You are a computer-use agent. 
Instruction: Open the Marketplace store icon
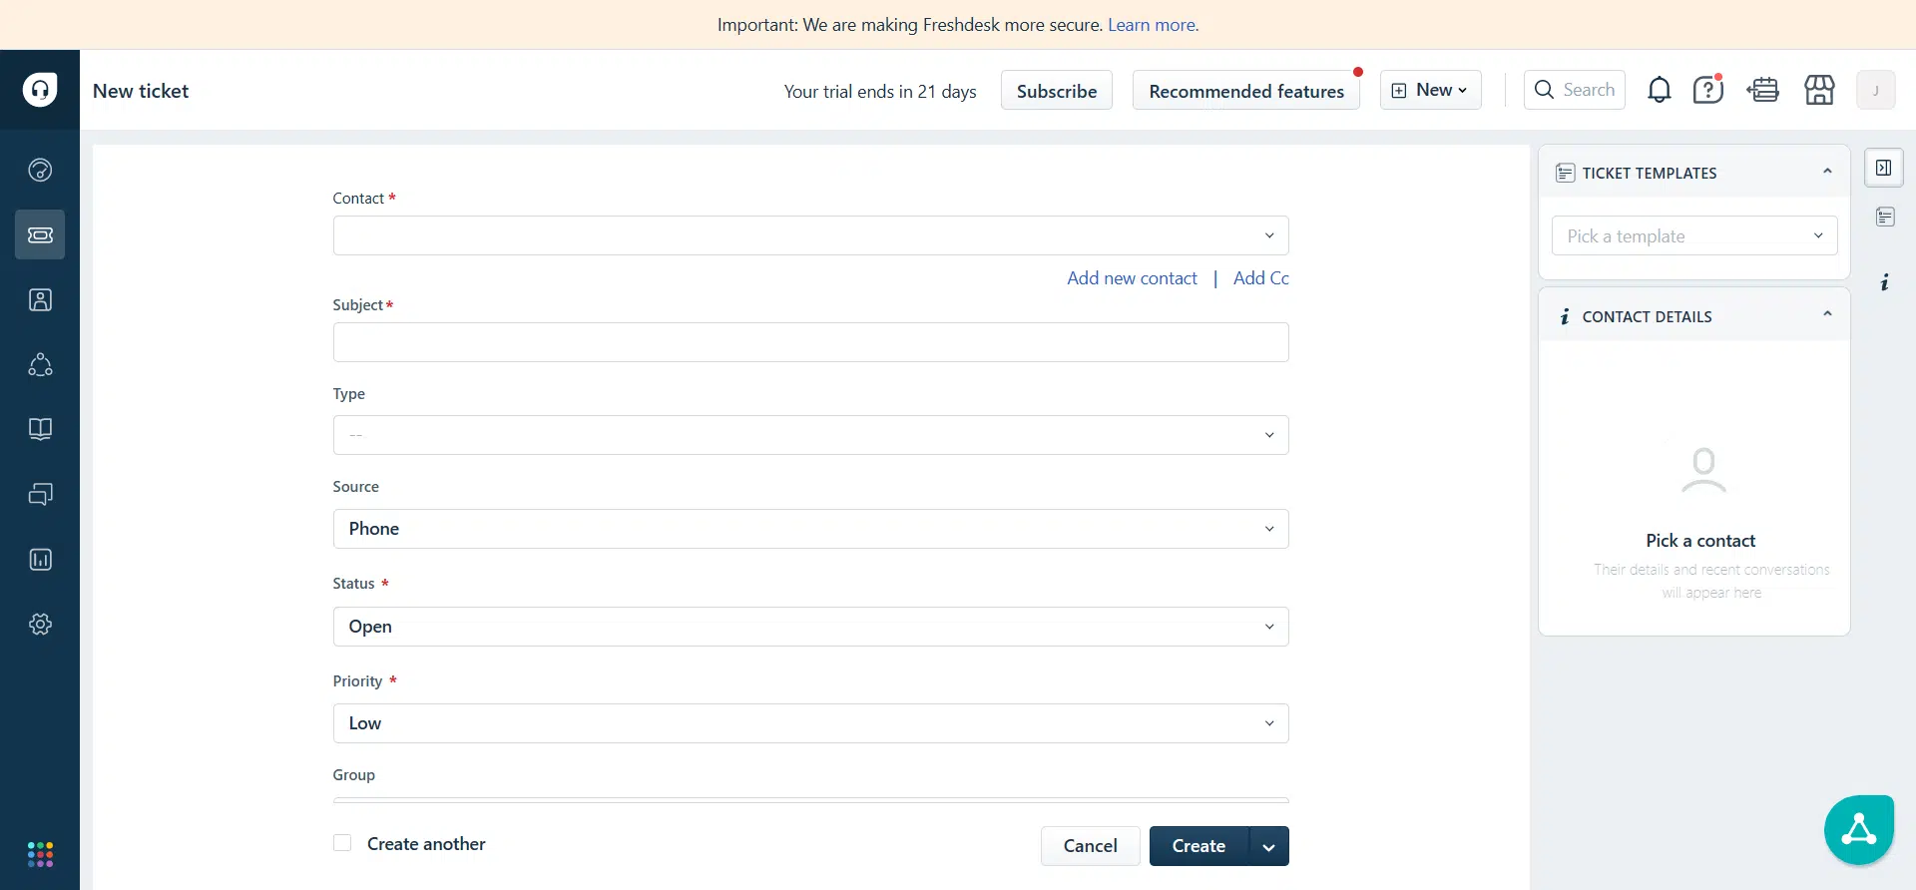(1819, 90)
